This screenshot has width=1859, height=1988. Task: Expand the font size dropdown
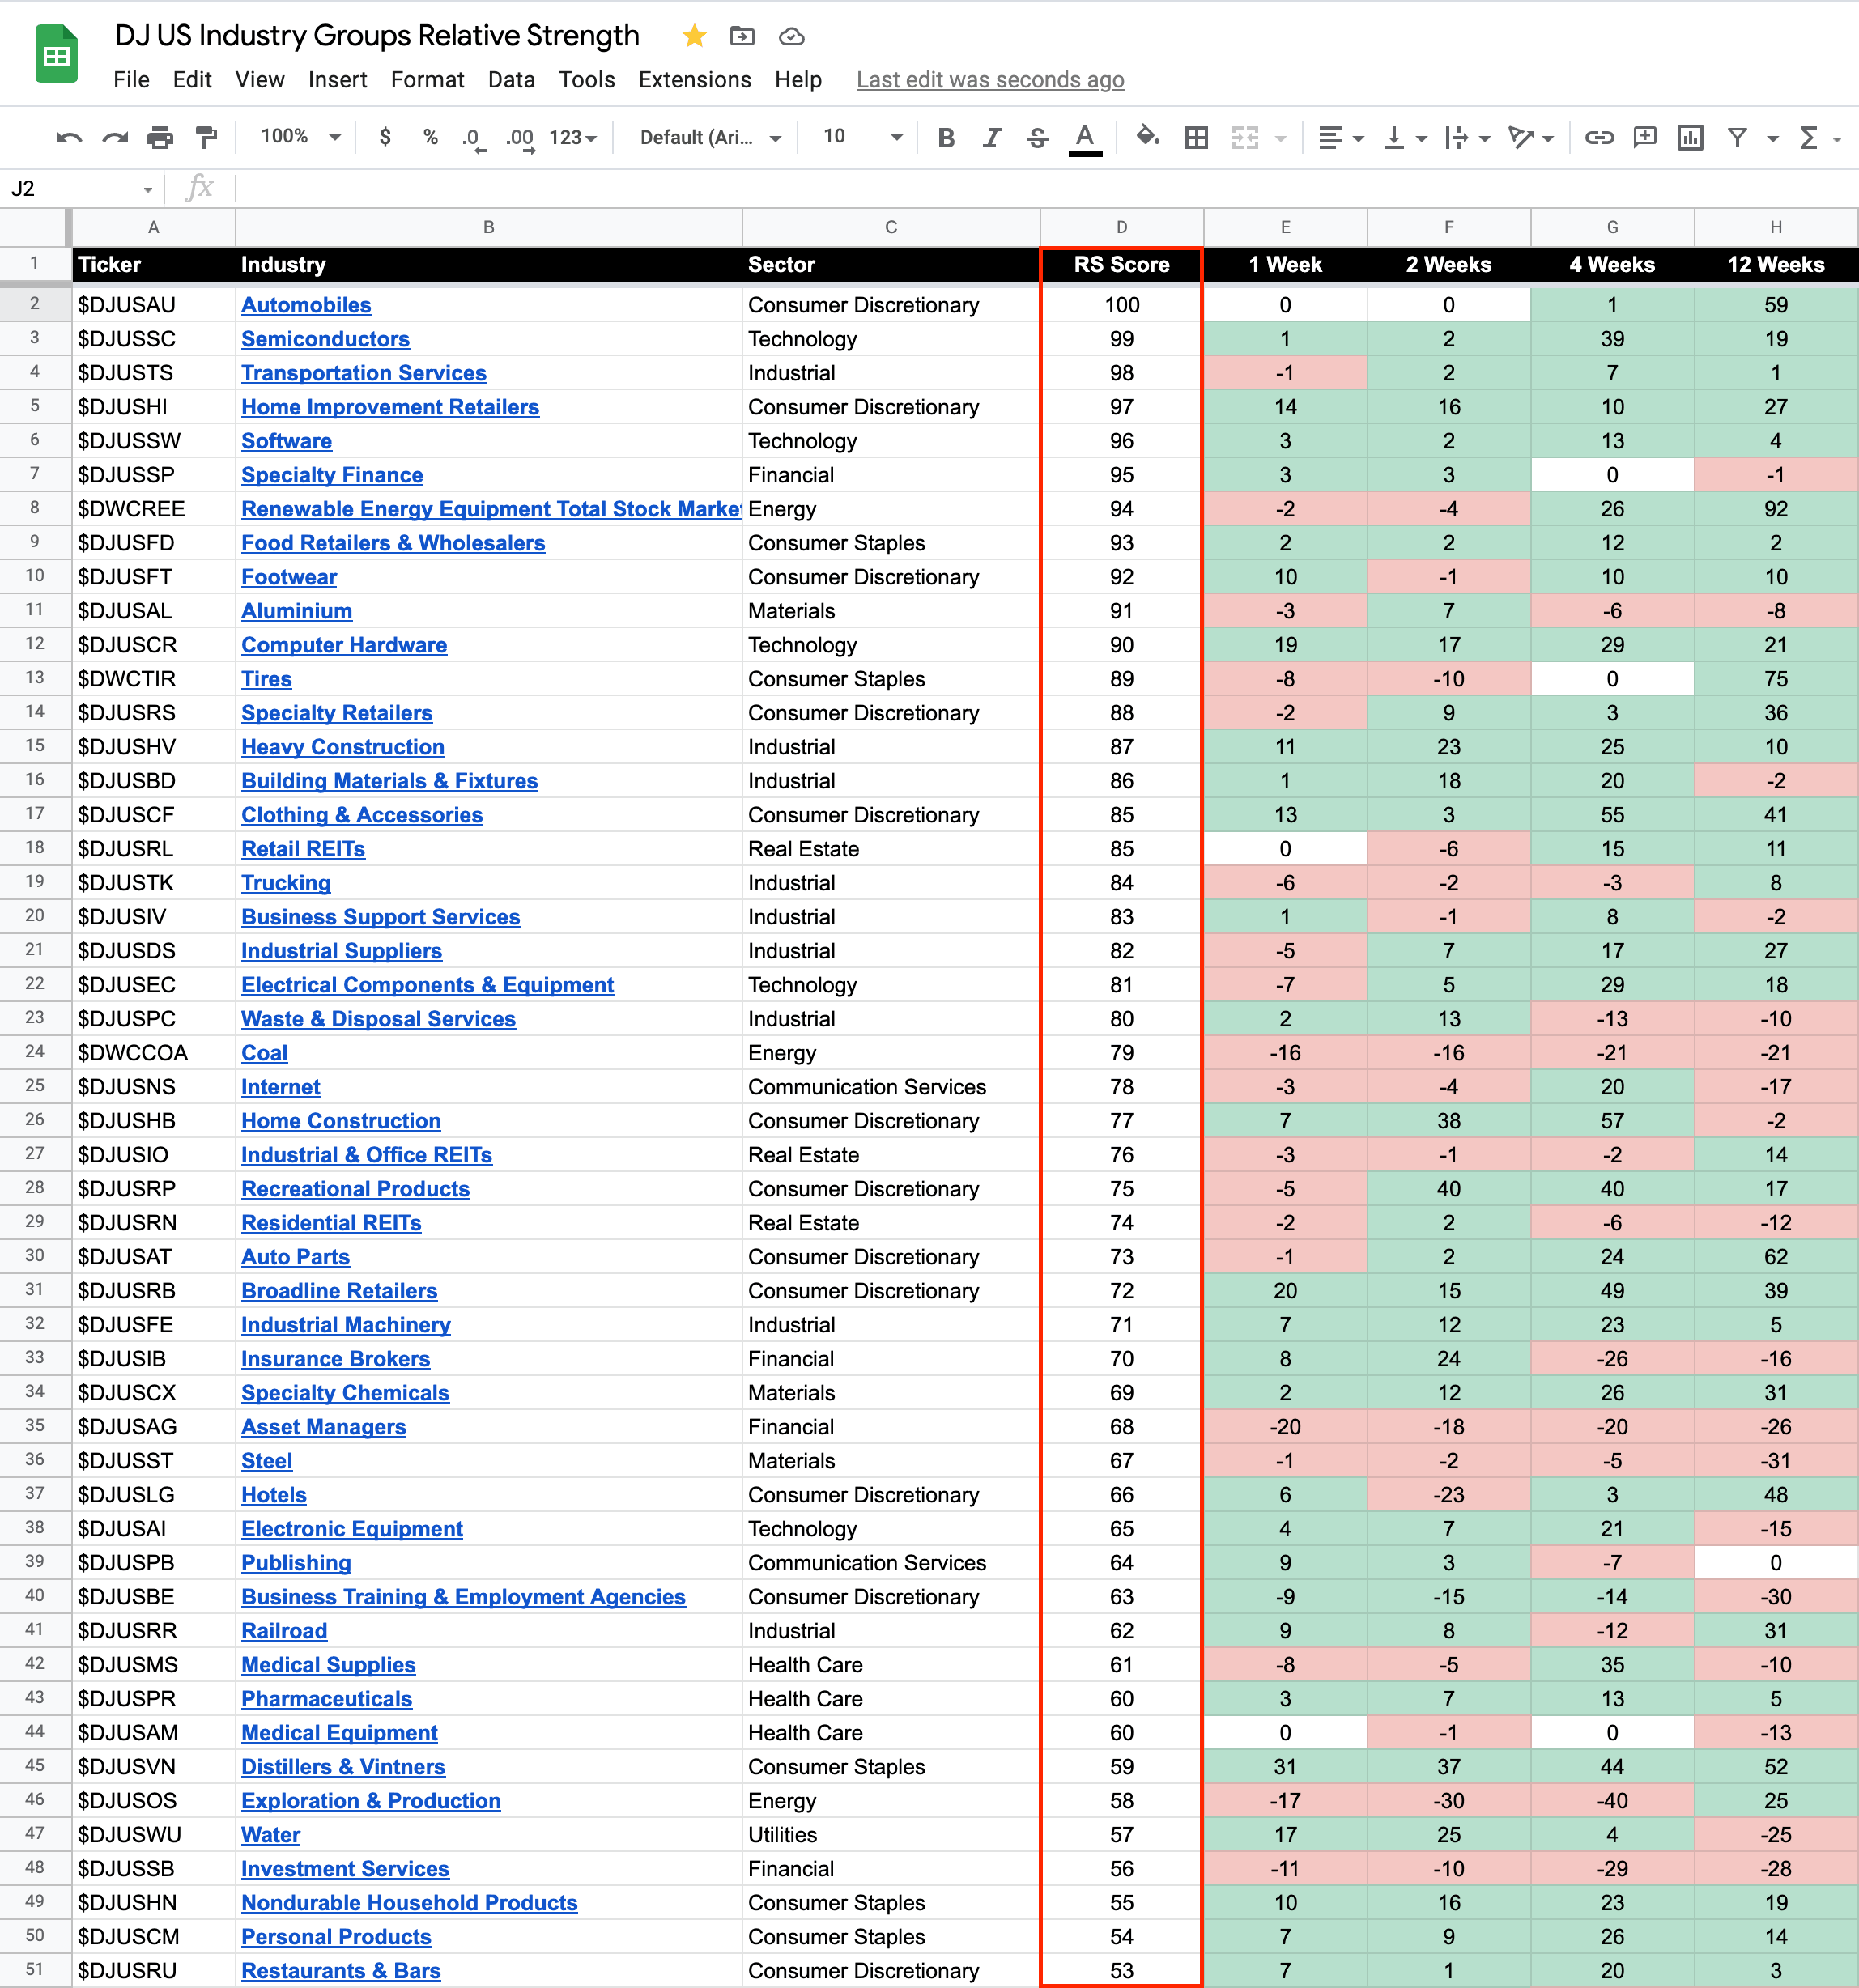(895, 137)
